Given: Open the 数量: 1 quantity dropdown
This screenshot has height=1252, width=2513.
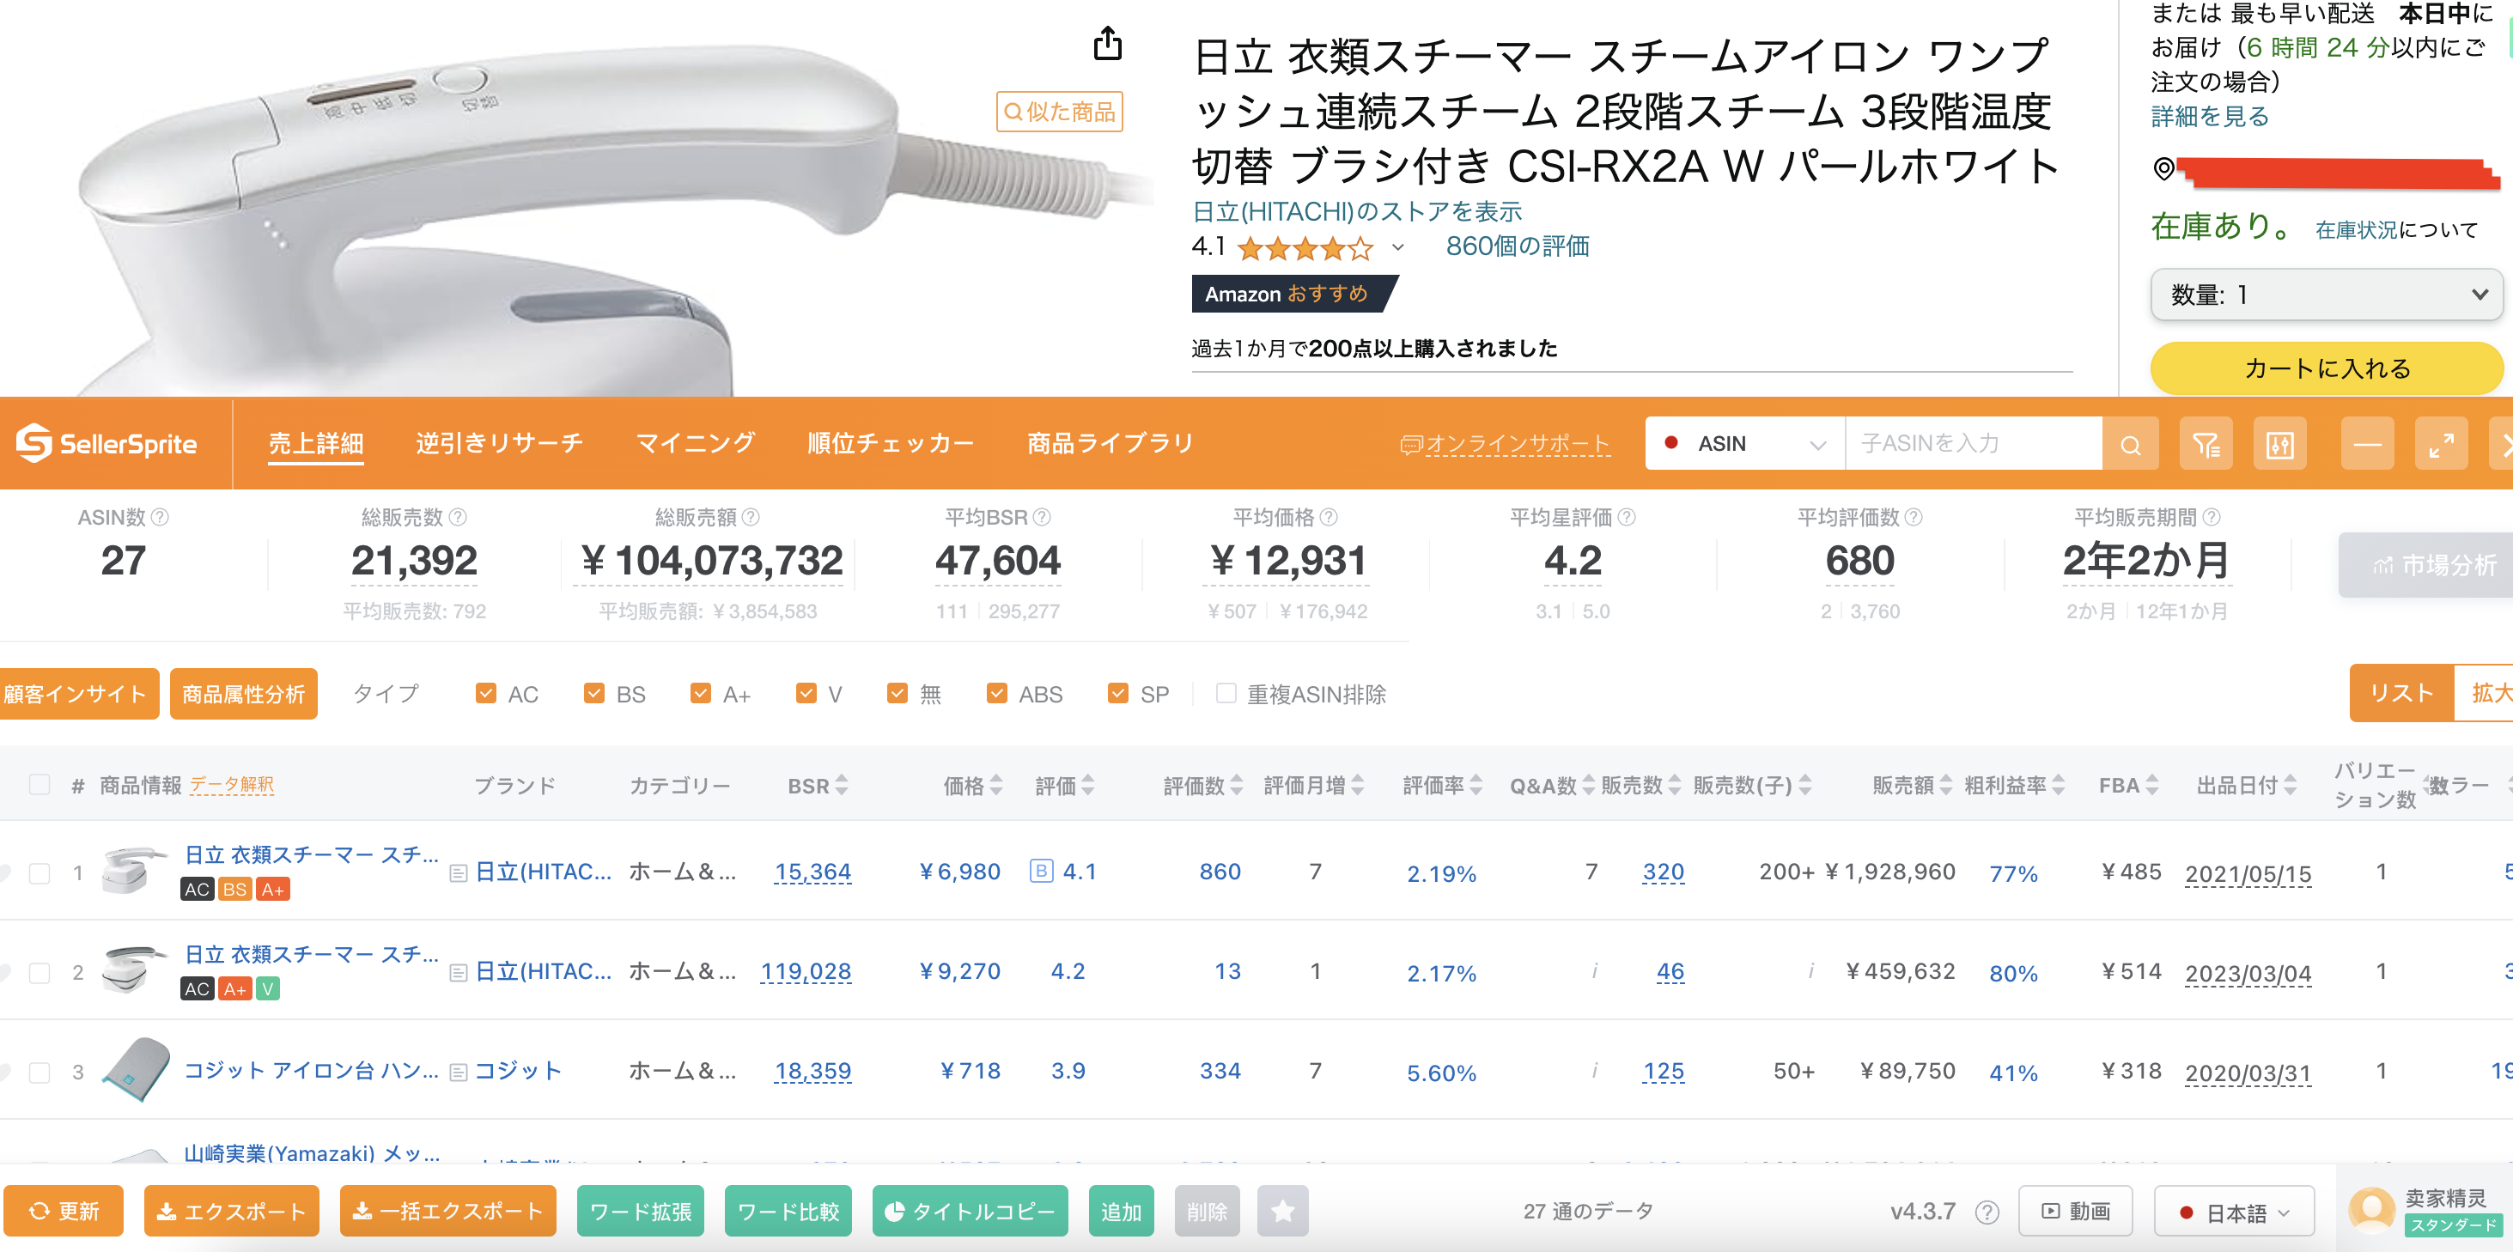Looking at the screenshot, I should 2326,295.
